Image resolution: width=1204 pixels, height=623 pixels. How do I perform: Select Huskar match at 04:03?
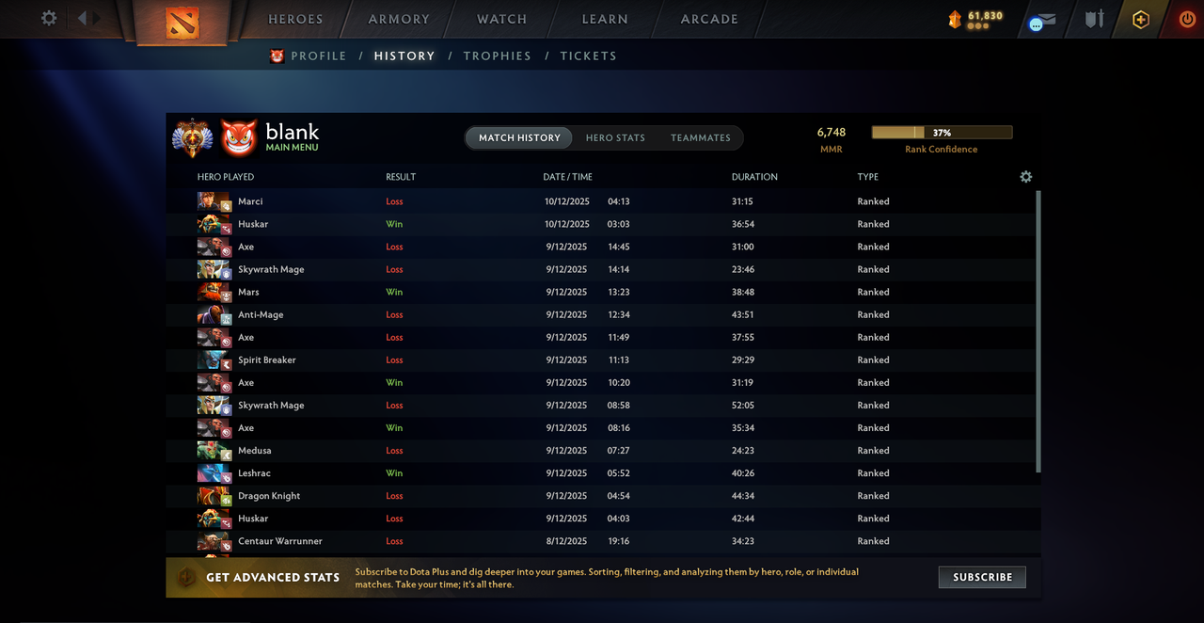click(x=602, y=518)
